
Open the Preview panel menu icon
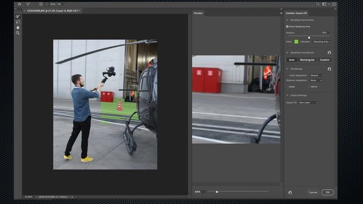tap(281, 13)
